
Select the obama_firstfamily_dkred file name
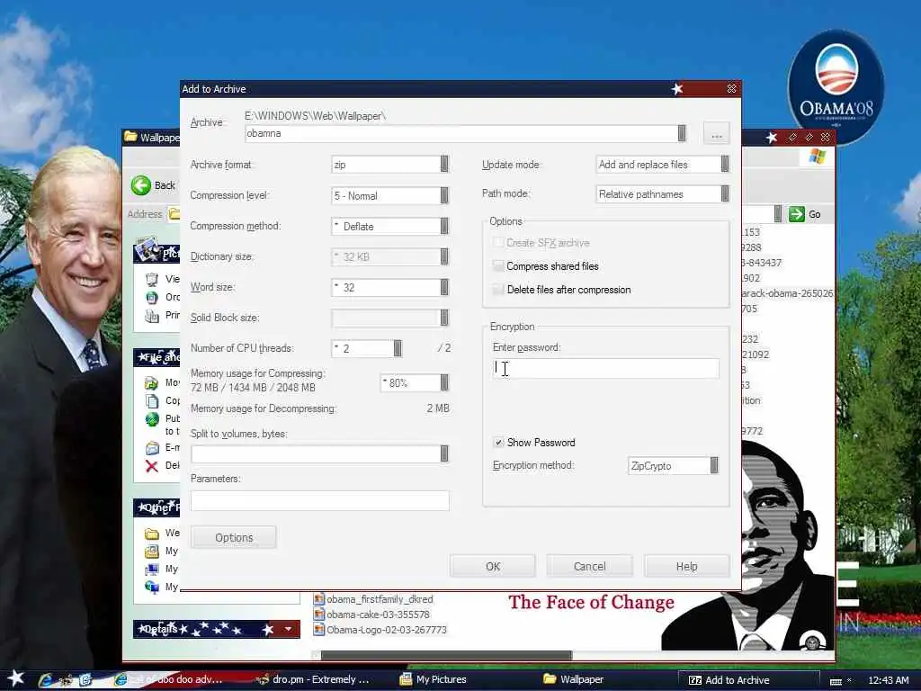point(380,599)
